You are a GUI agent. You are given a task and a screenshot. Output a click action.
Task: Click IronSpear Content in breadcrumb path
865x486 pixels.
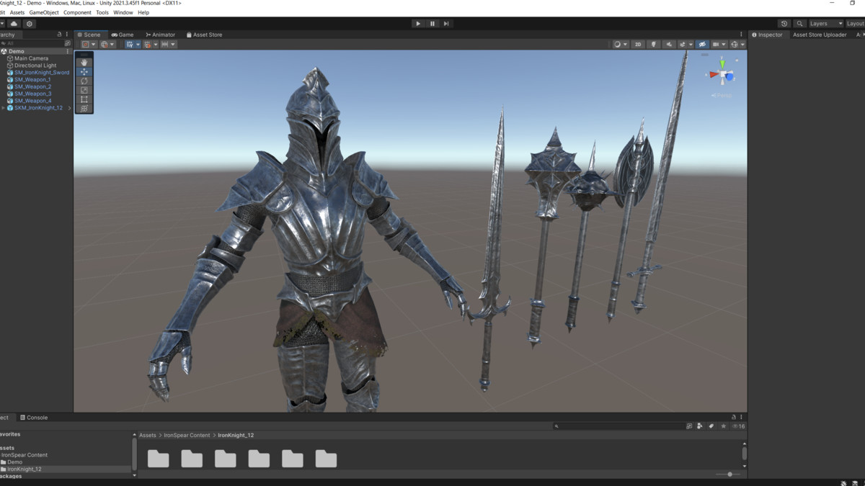[187, 436]
